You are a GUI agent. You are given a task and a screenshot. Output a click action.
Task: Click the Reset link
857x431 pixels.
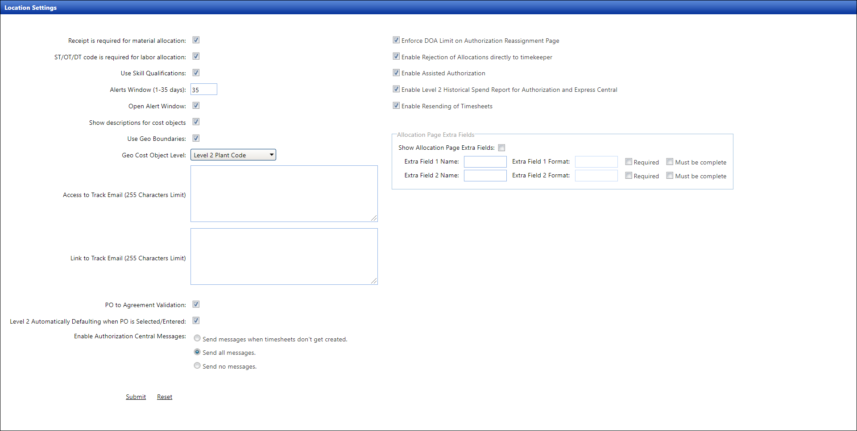(165, 397)
